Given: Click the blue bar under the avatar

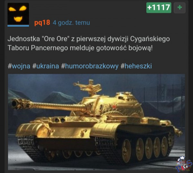Looking at the screenshot, I should coord(18,26).
